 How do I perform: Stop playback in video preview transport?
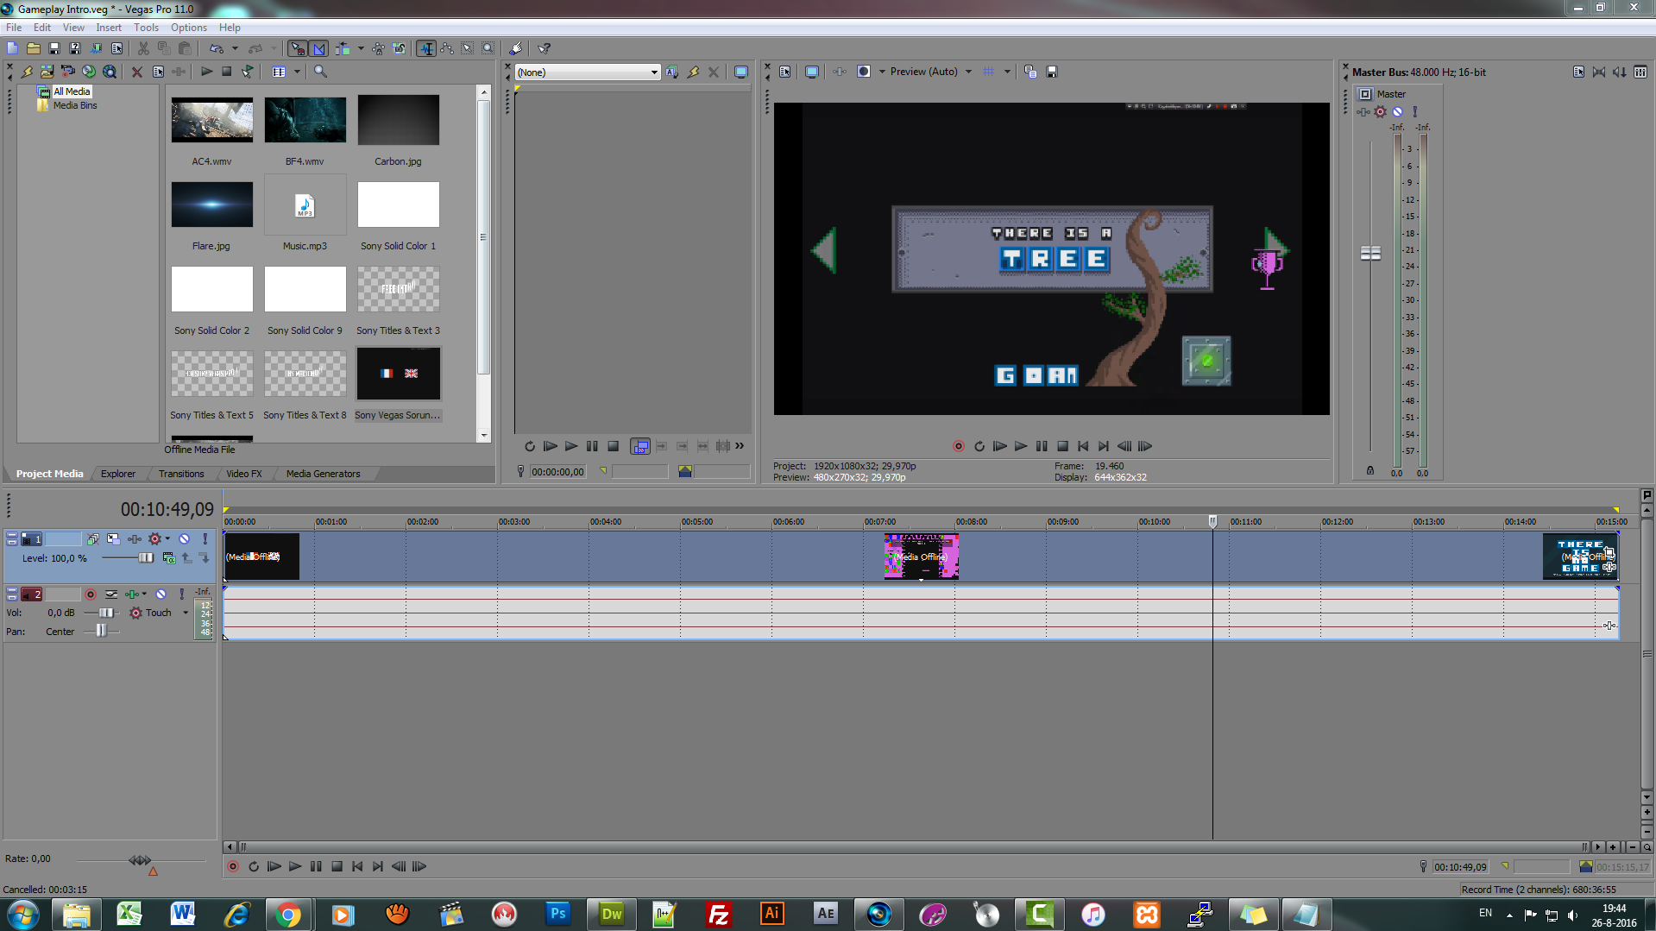[x=1062, y=446]
